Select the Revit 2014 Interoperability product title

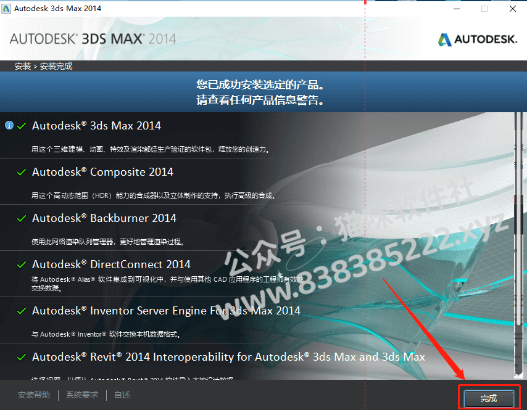coord(228,357)
